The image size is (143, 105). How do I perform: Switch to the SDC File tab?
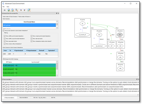point(53,98)
